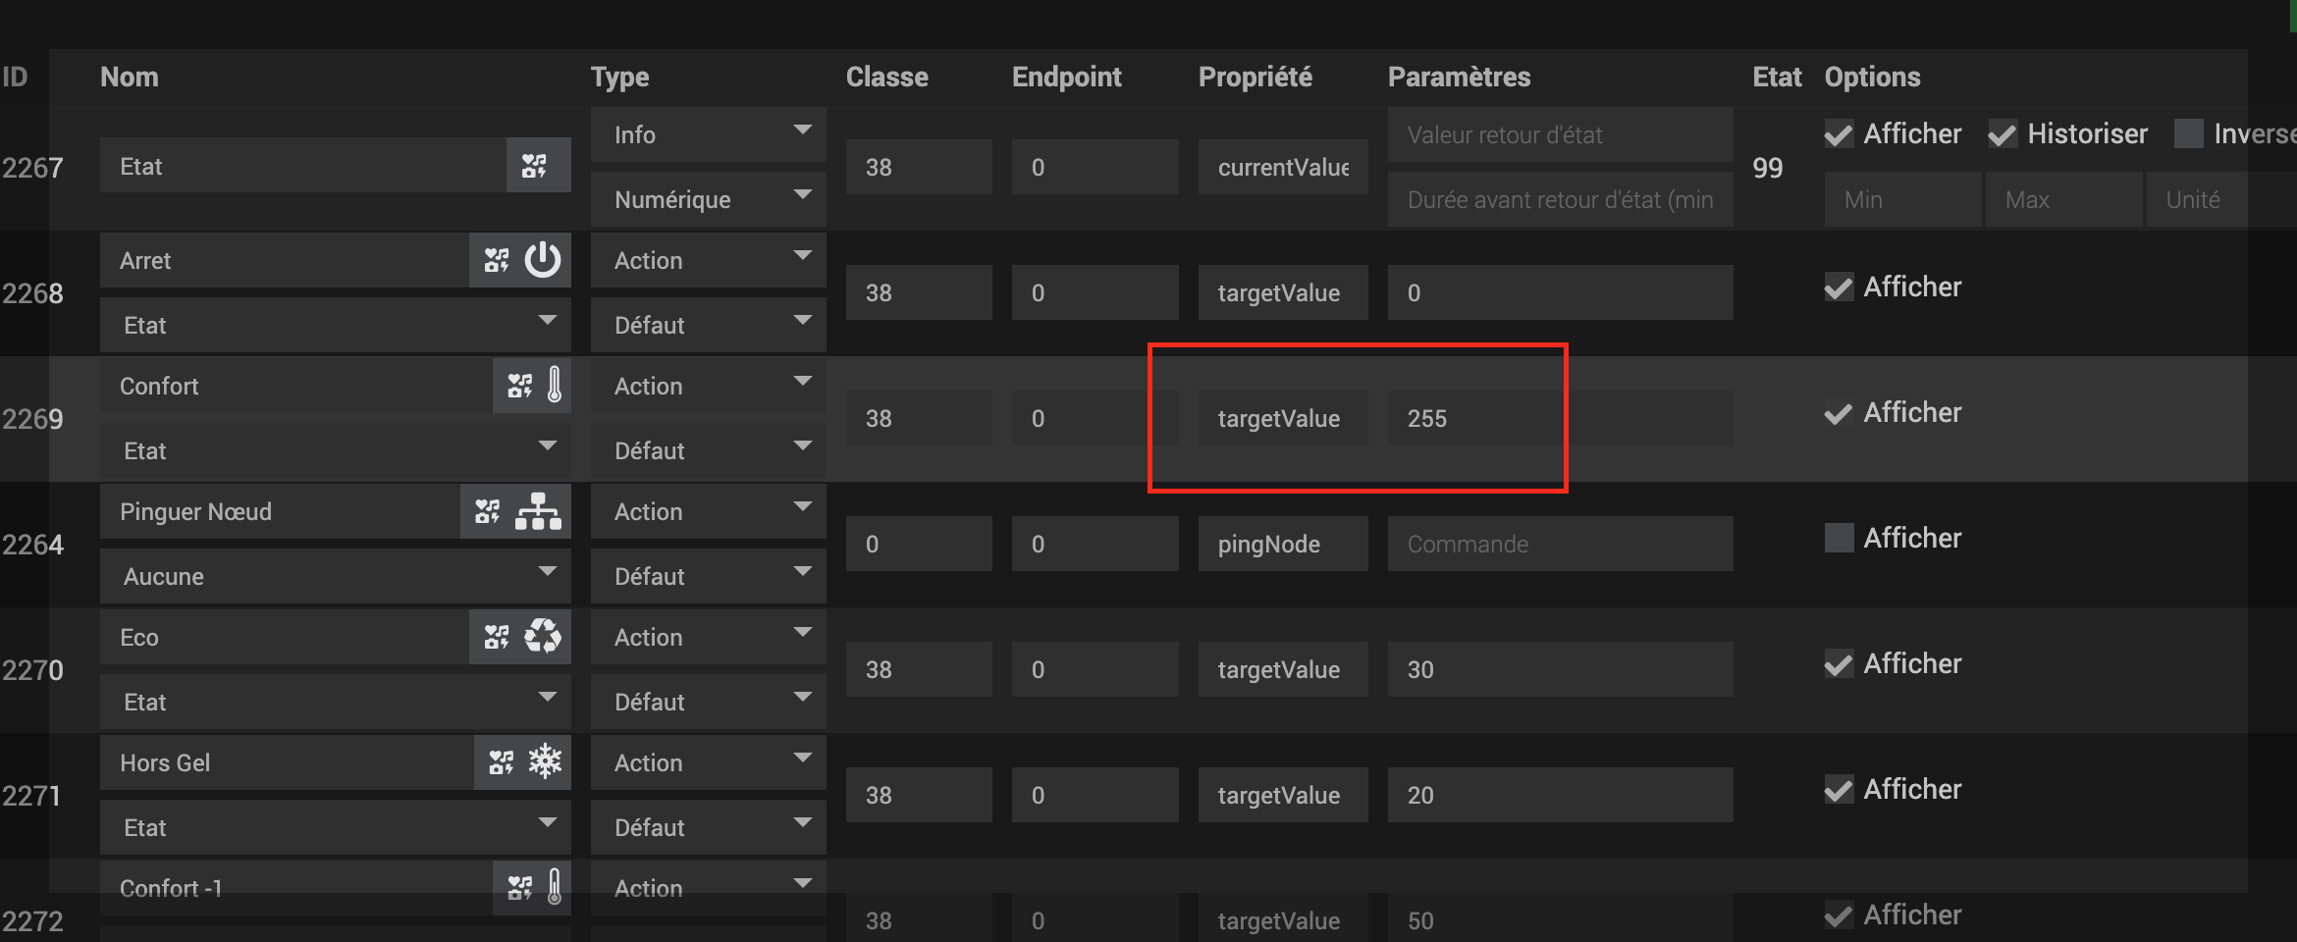This screenshot has width=2297, height=942.
Task: Click the recycle icon beside Eco
Action: coord(542,637)
